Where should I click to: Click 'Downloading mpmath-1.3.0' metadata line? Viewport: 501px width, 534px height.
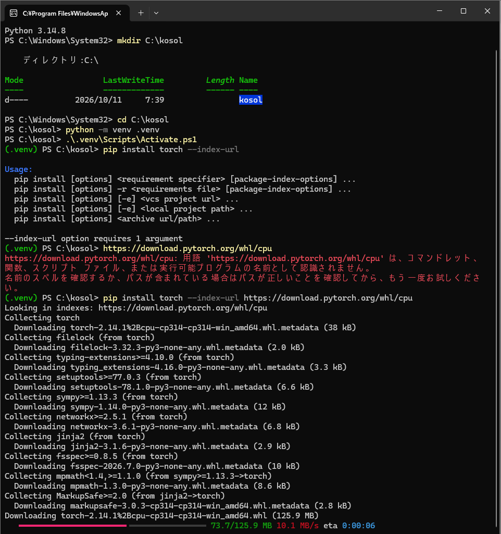[152, 486]
